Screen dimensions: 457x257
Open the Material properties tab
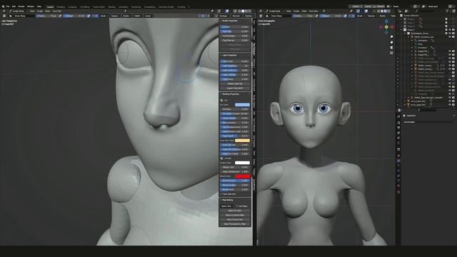click(398, 186)
